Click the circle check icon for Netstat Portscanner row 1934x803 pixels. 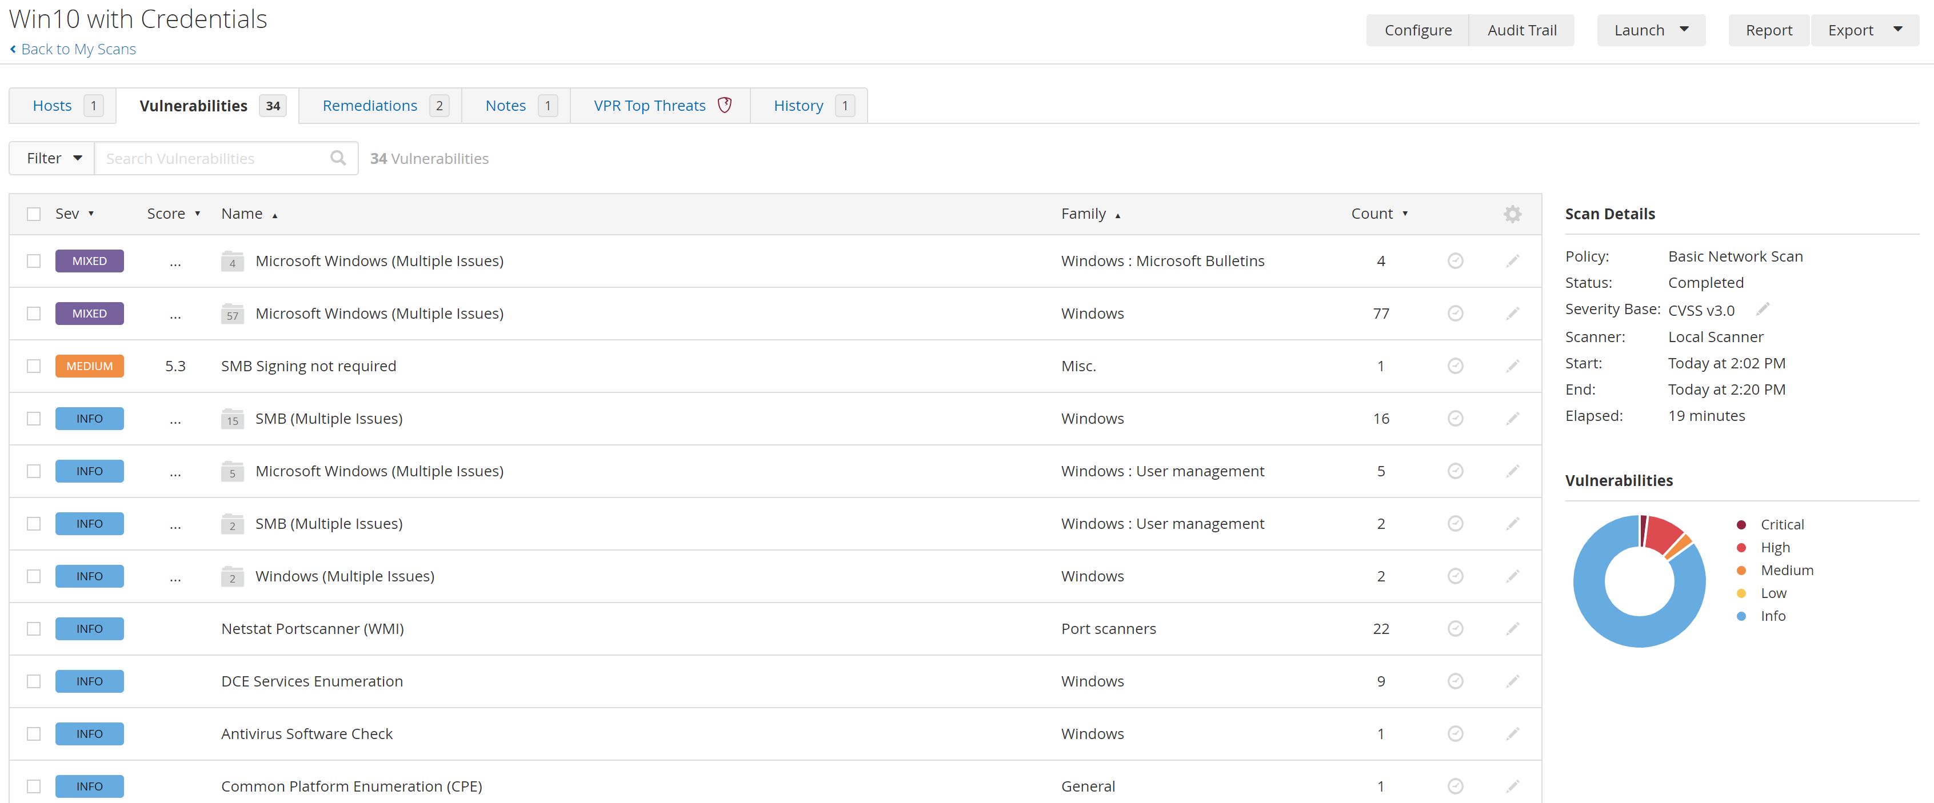point(1455,629)
